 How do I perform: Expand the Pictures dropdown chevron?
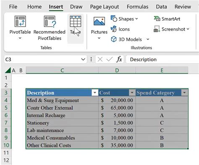pyautogui.click(x=99, y=38)
